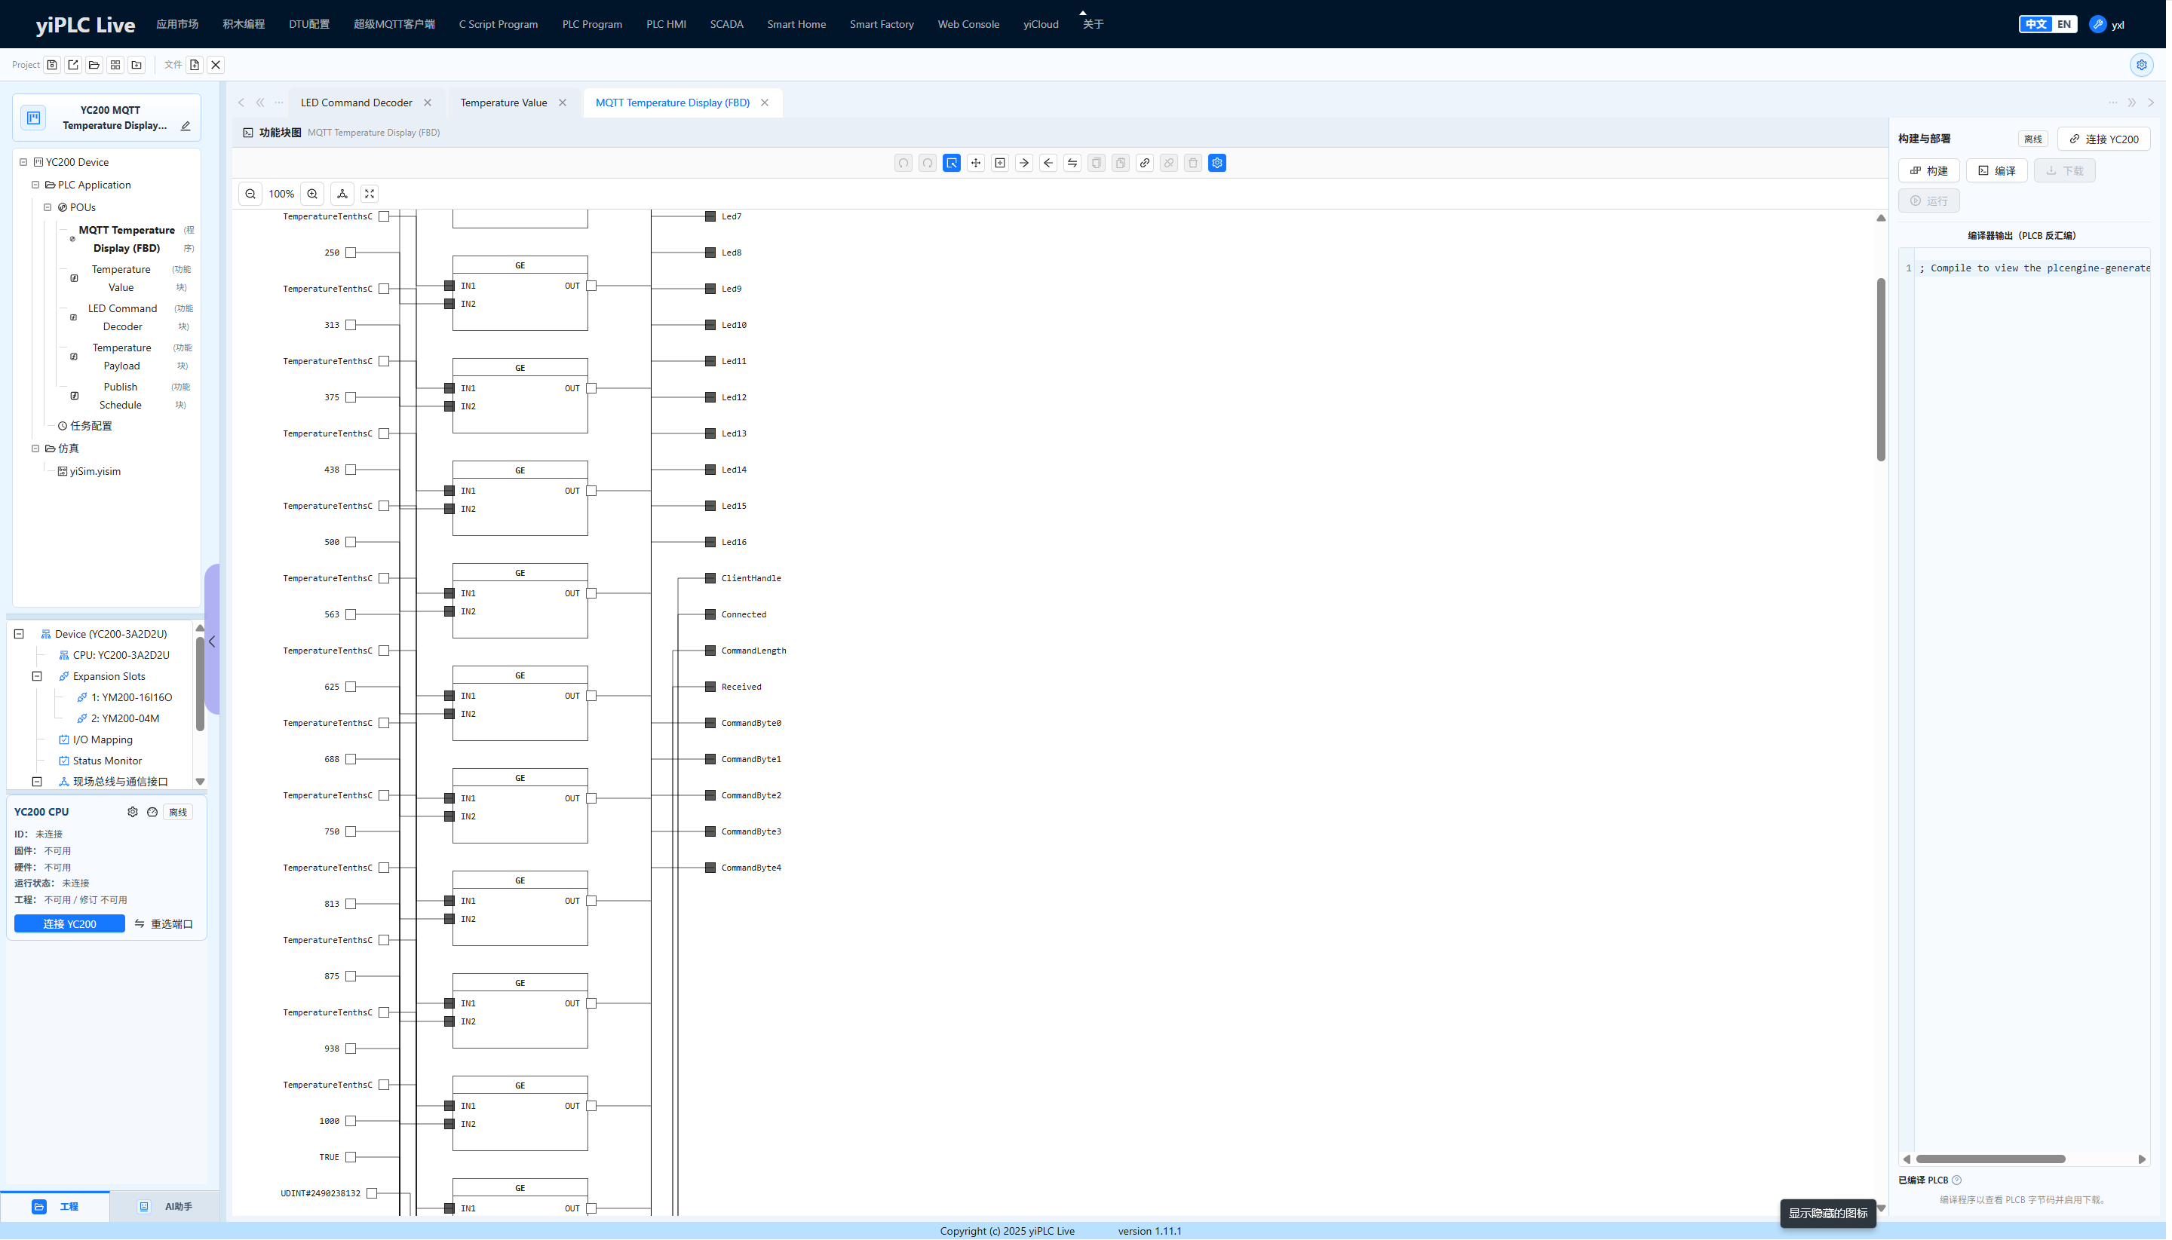The image size is (2172, 1240).
Task: Click the export project icon
Action: coord(73,65)
